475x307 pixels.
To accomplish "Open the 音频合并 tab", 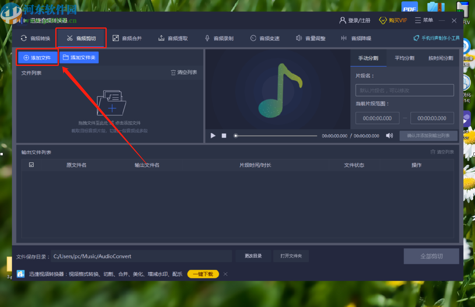I will pyautogui.click(x=127, y=38).
